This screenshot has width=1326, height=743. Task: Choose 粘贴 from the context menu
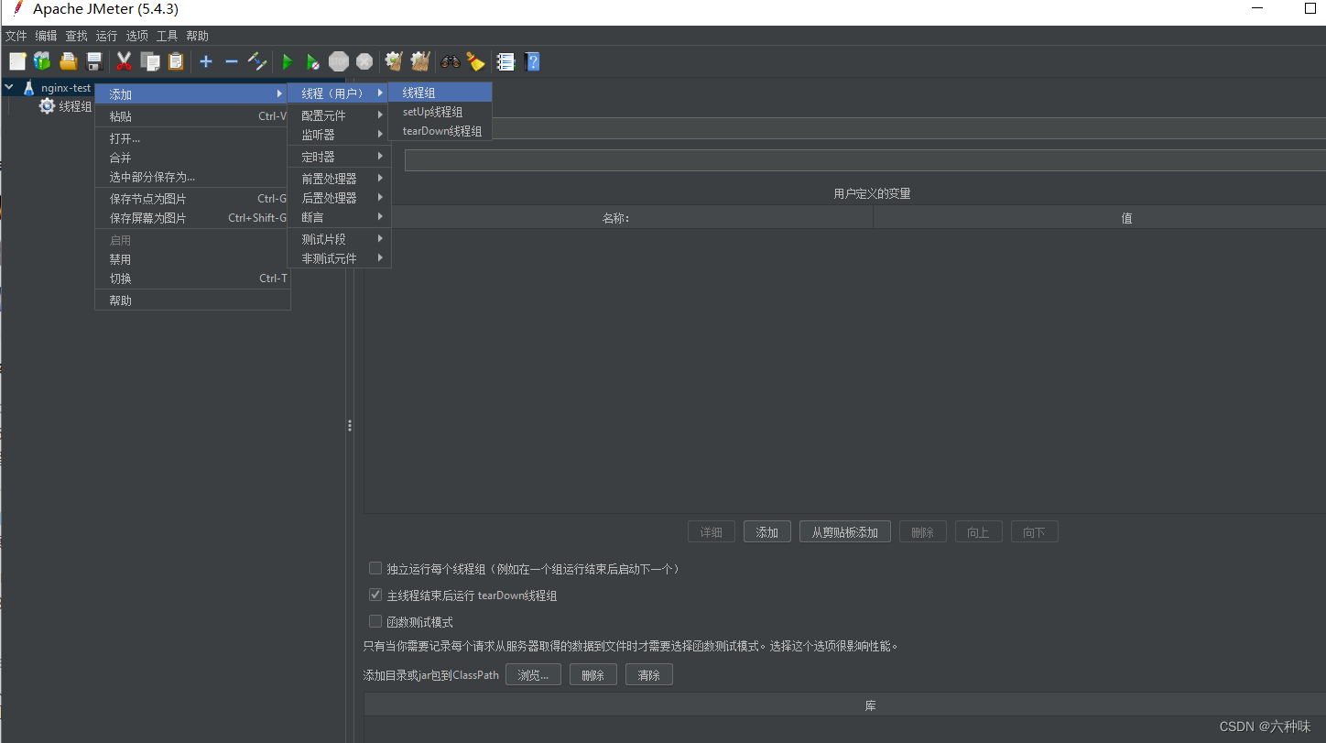[193, 116]
